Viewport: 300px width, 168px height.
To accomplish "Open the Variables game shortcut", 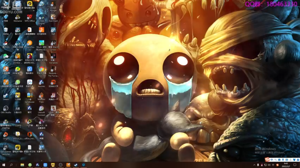I will coord(53,59).
